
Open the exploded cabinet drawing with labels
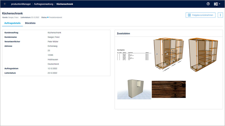click(x=169, y=55)
